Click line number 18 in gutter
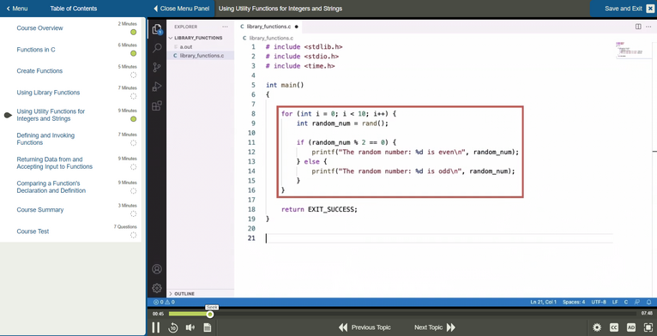Viewport: 657px width, 336px height. click(251, 209)
